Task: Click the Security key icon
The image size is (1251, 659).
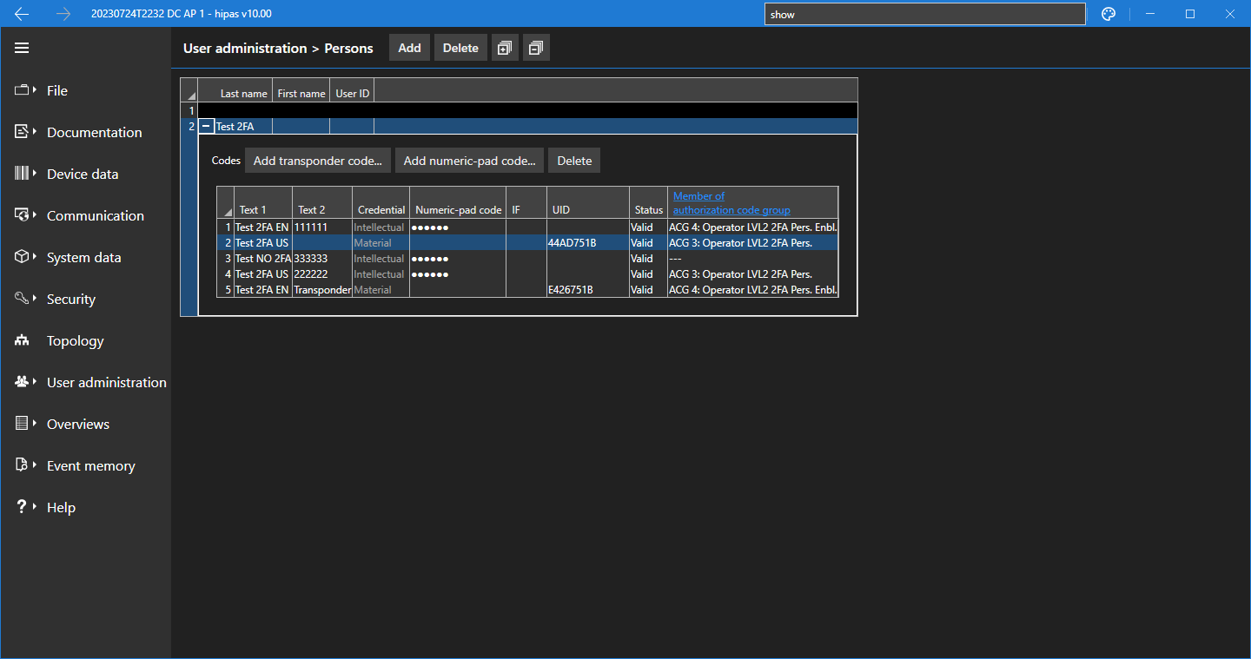Action: click(22, 299)
